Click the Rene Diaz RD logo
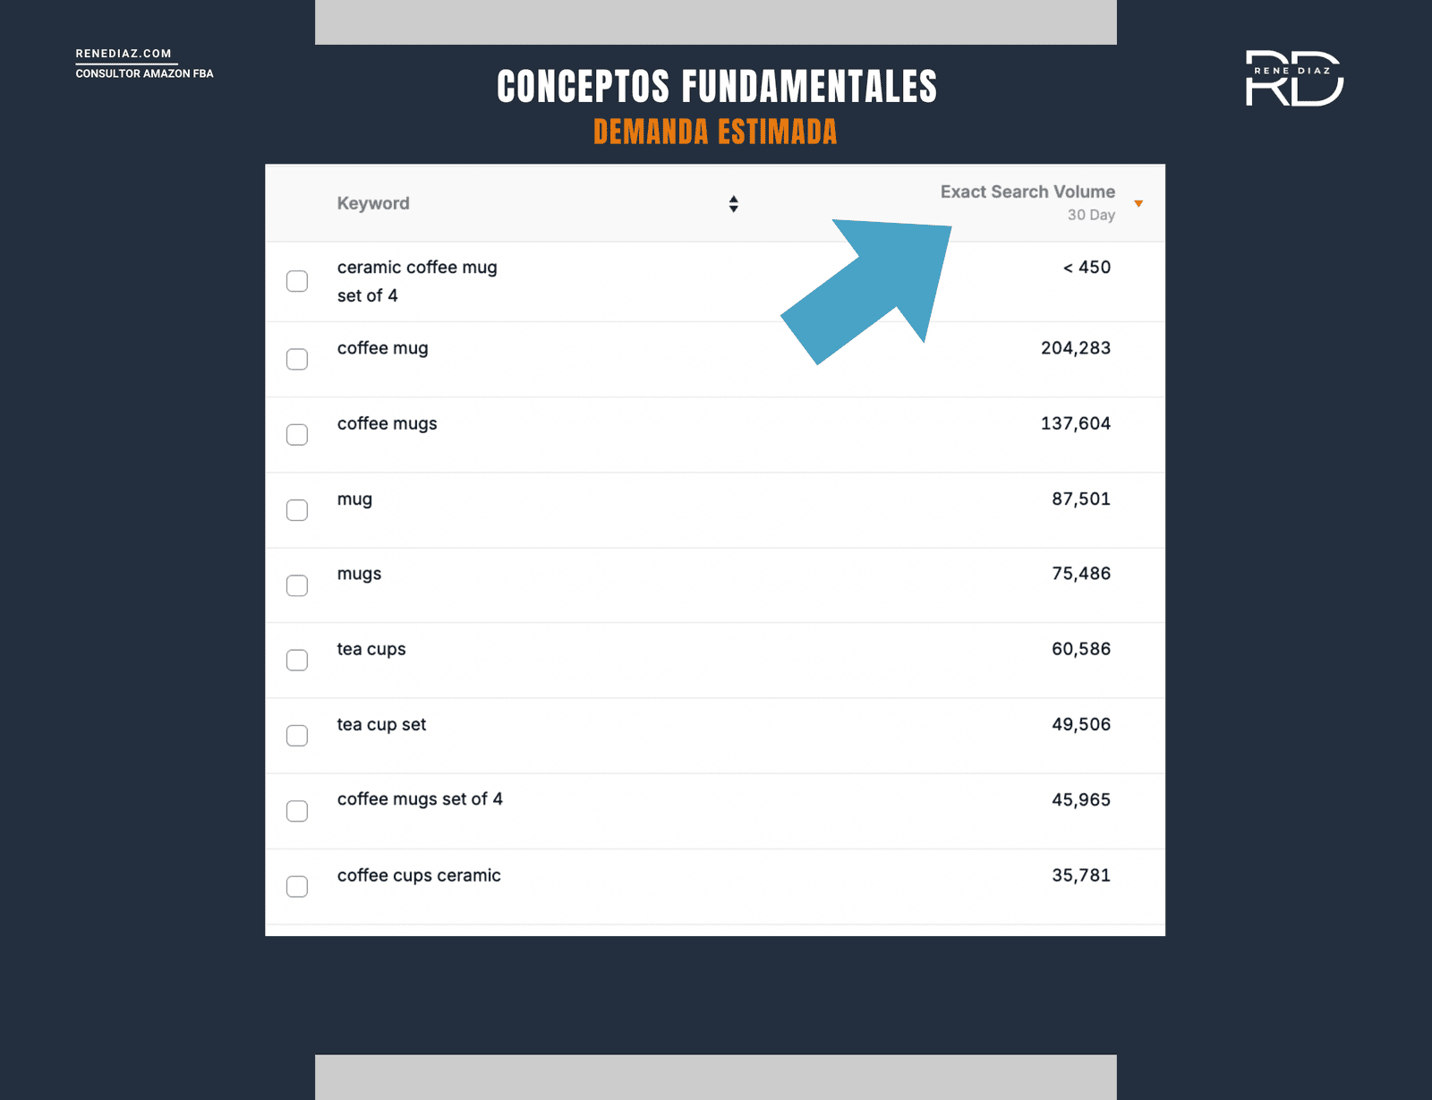The width and height of the screenshot is (1432, 1100). pyautogui.click(x=1294, y=79)
